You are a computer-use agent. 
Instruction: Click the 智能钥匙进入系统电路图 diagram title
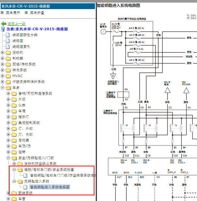(x=118, y=6)
